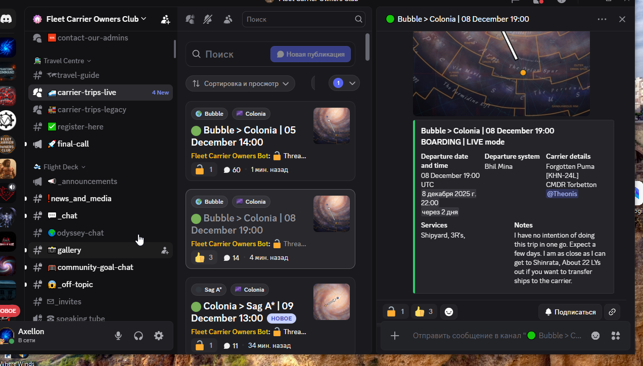Open register-here channel
This screenshot has height=366, width=643.
coord(101,127)
